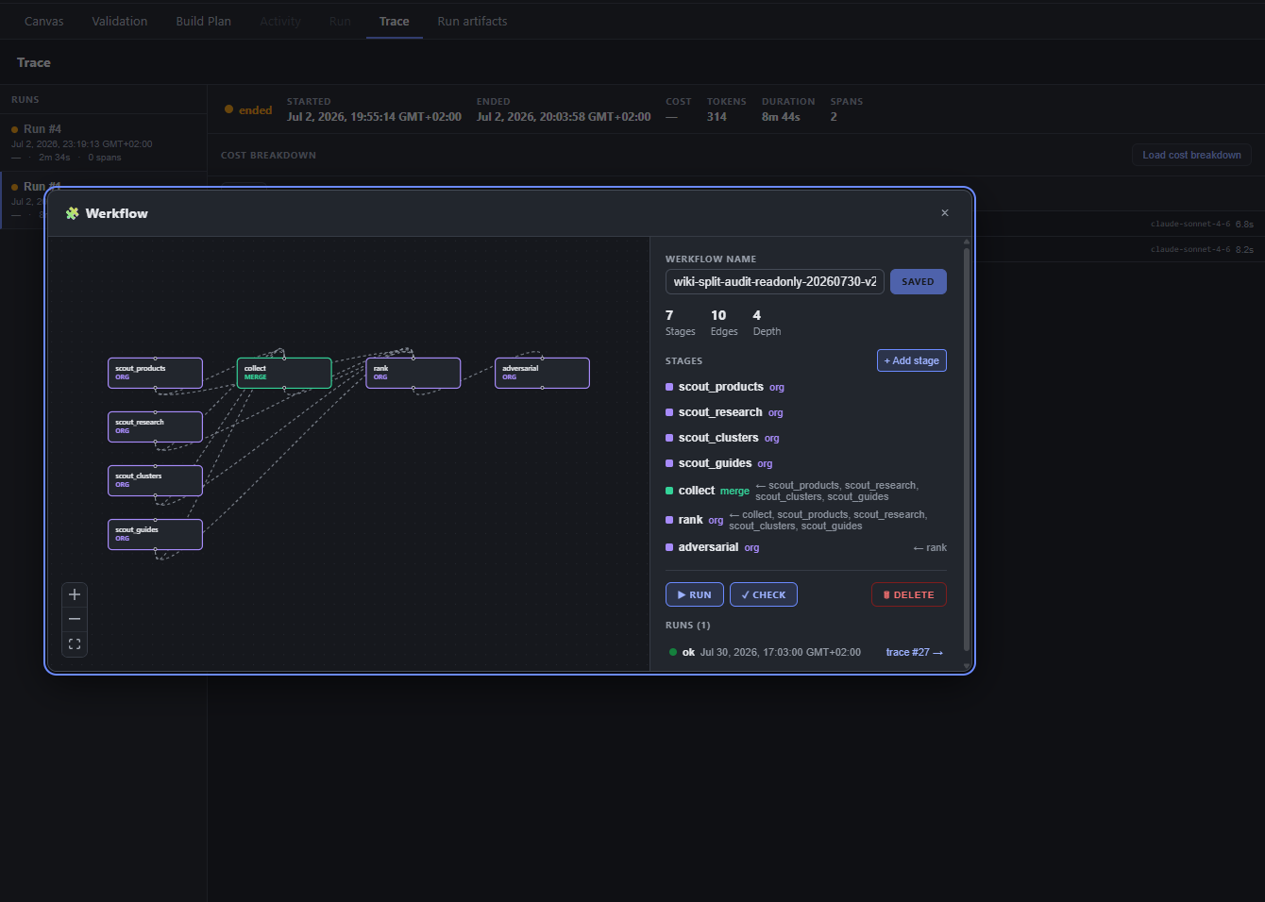The width and height of the screenshot is (1265, 902).
Task: Open the scout_clusters stage in the list
Action: pos(806,438)
